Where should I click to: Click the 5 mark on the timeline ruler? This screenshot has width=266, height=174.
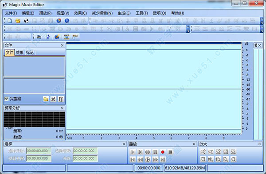[x=154, y=138]
